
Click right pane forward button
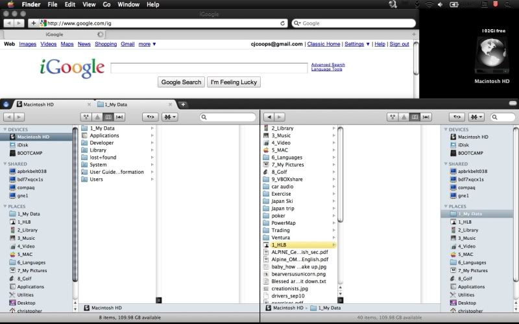[280, 117]
